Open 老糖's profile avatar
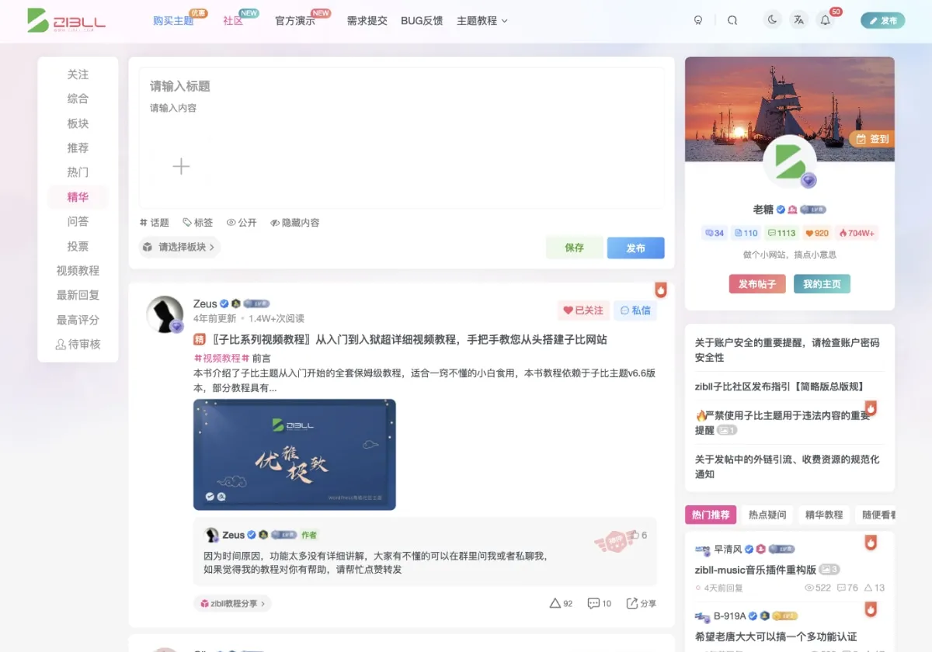Screen dimensions: 932x652 pos(790,161)
